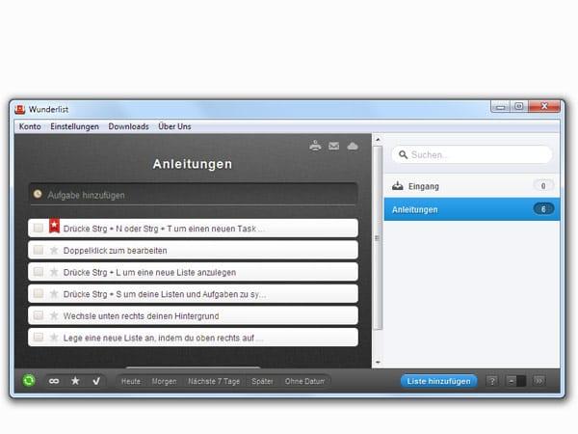The height and width of the screenshot is (434, 578).
Task: Click the 'Aufgabe hinzufügen' input field
Action: click(x=194, y=194)
